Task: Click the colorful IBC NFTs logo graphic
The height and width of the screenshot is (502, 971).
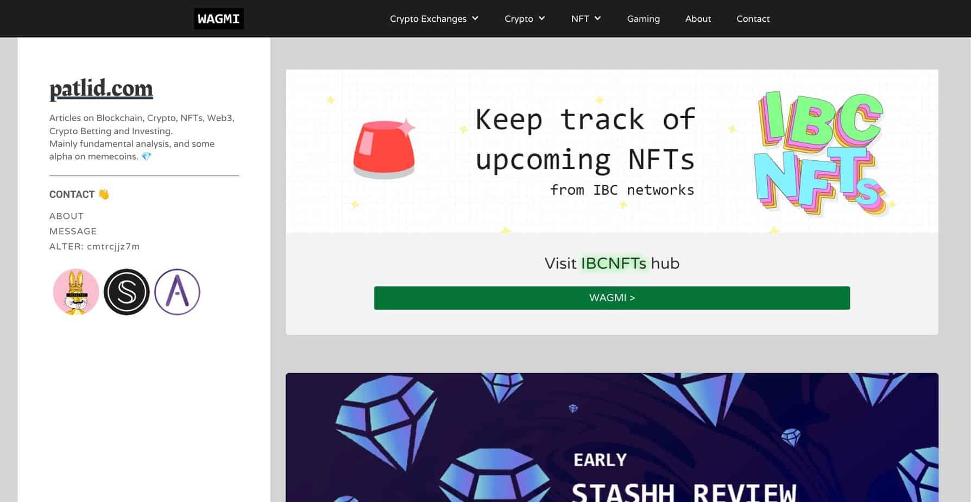Action: click(821, 153)
